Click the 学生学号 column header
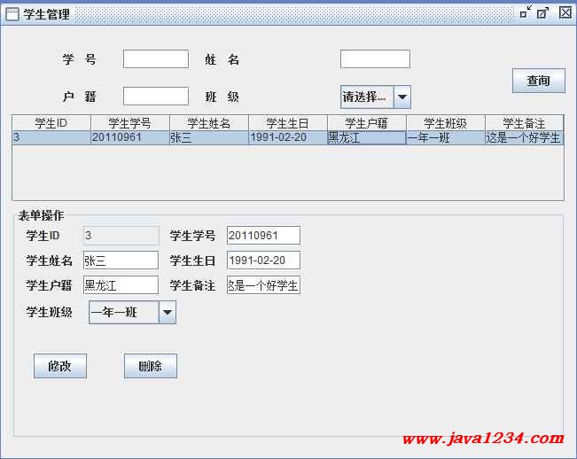 point(129,123)
